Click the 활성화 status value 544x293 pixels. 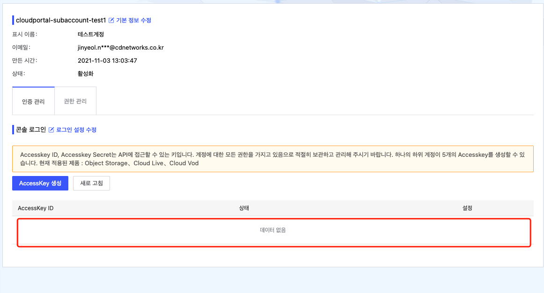86,74
